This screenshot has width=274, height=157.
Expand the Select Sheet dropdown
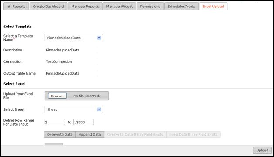click(74, 109)
